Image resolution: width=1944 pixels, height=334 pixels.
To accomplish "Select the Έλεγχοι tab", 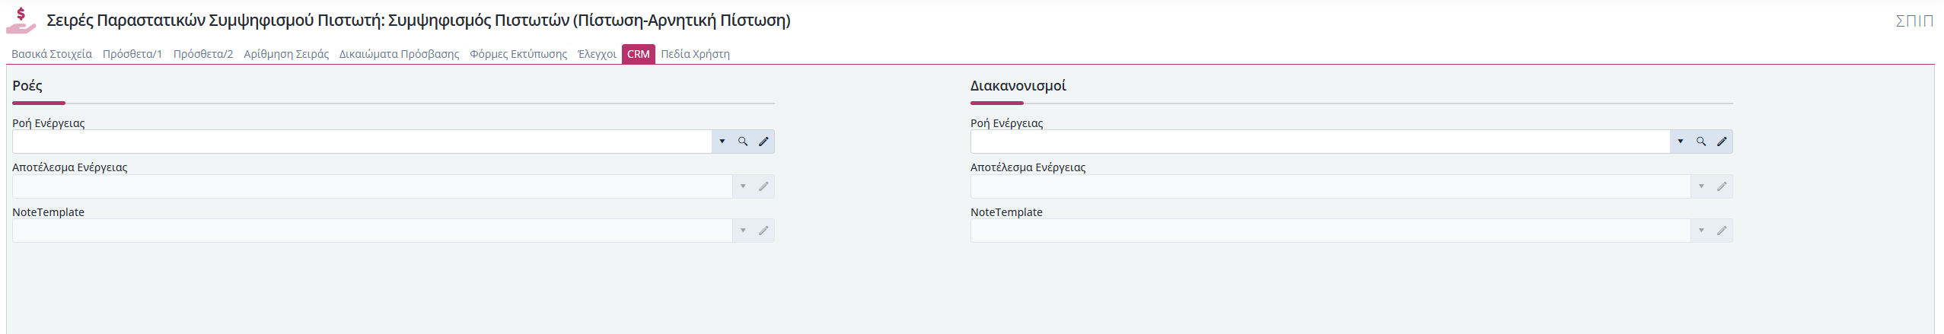I will pos(597,54).
